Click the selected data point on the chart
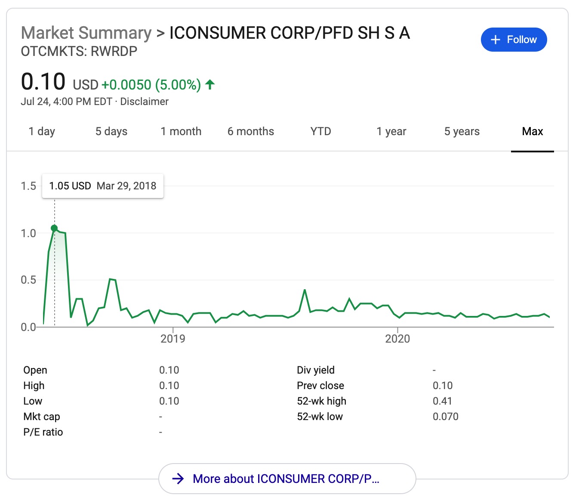579x501 pixels. pos(55,228)
